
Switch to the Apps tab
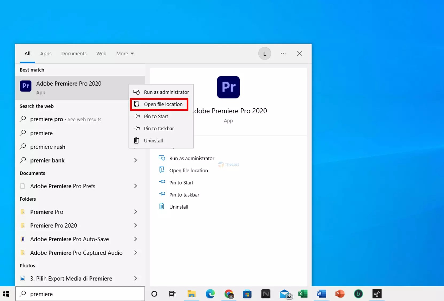46,54
